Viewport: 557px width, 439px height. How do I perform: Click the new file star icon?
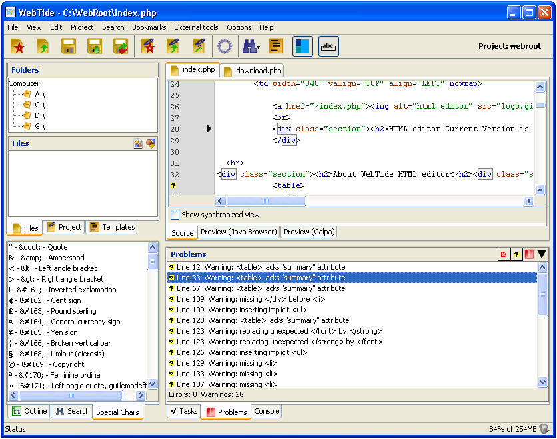click(x=17, y=46)
